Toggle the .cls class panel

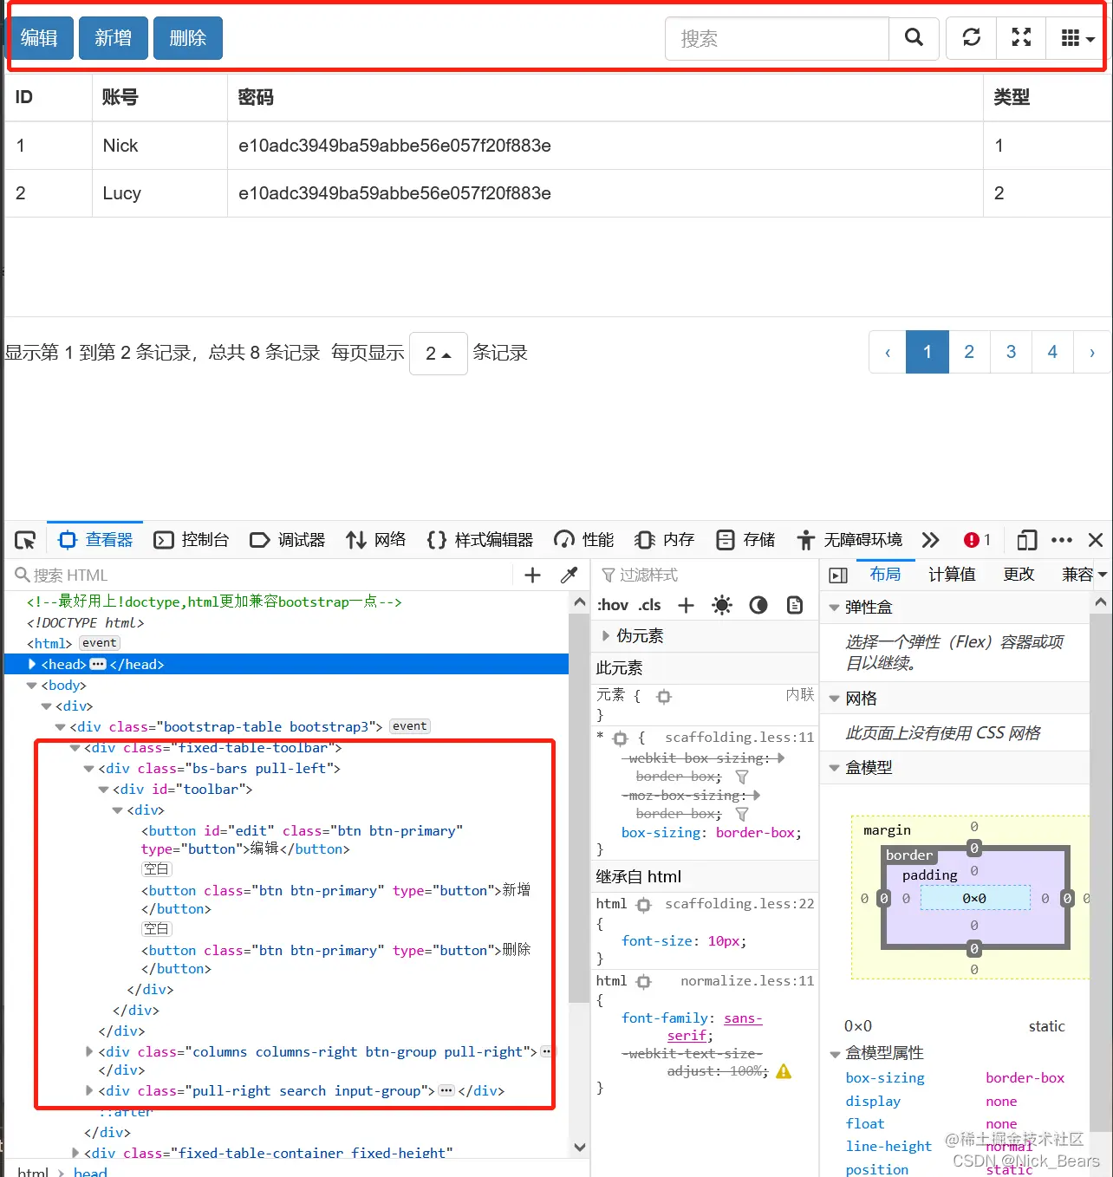(650, 605)
